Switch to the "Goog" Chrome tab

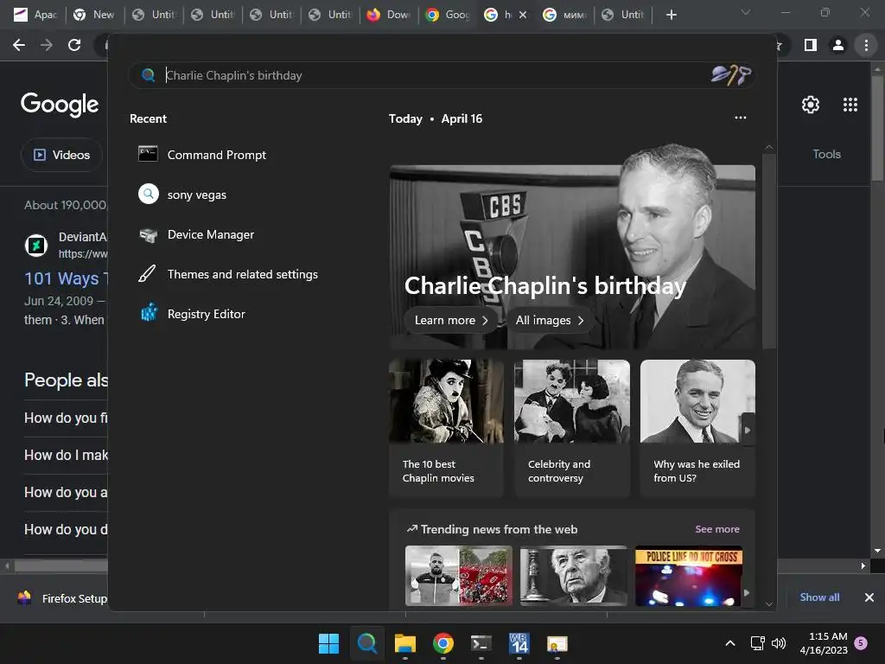[448, 15]
